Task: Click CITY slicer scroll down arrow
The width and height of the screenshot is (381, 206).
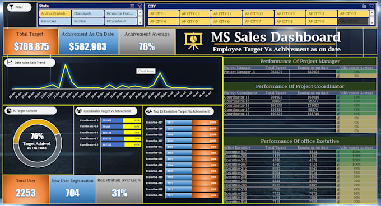Action: (x=372, y=22)
